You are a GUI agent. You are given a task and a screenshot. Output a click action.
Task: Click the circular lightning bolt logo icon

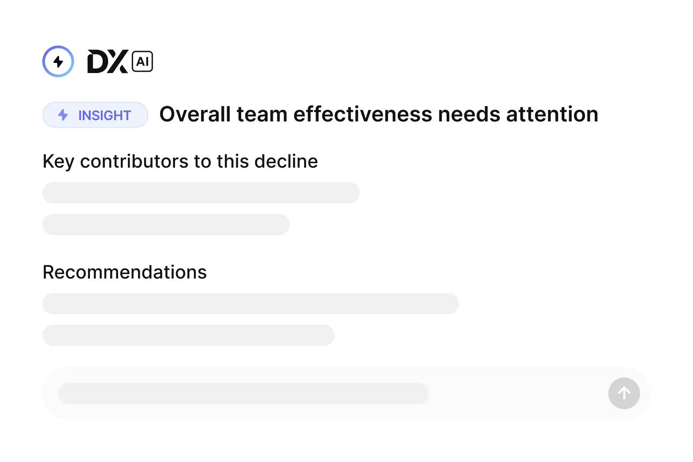[58, 61]
